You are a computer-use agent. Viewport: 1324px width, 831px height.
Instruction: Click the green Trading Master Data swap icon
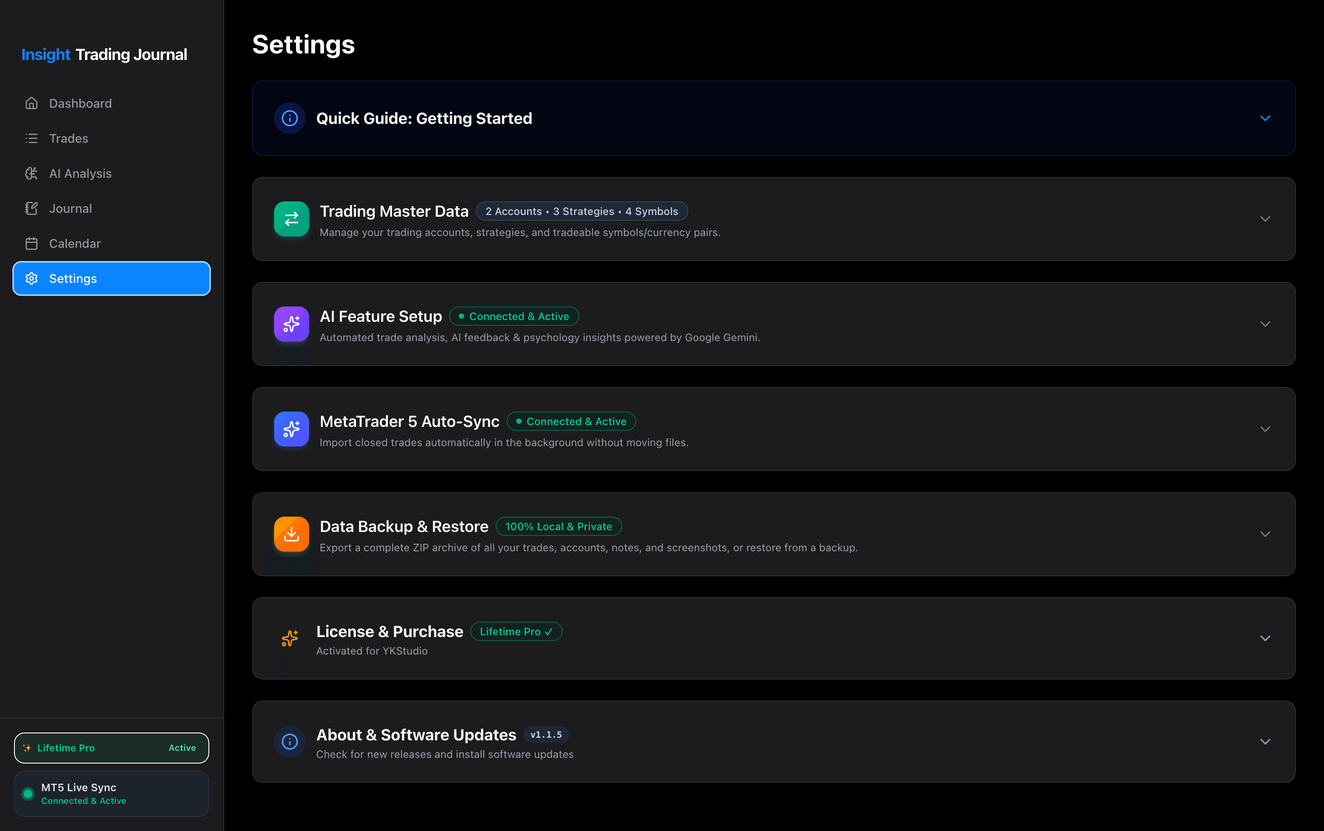291,219
